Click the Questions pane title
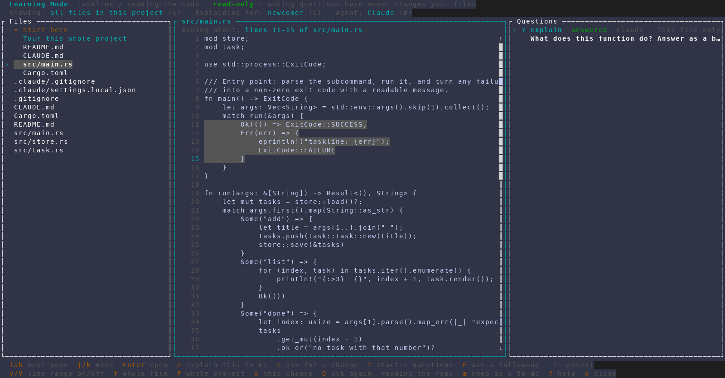725x378 pixels. pyautogui.click(x=537, y=22)
